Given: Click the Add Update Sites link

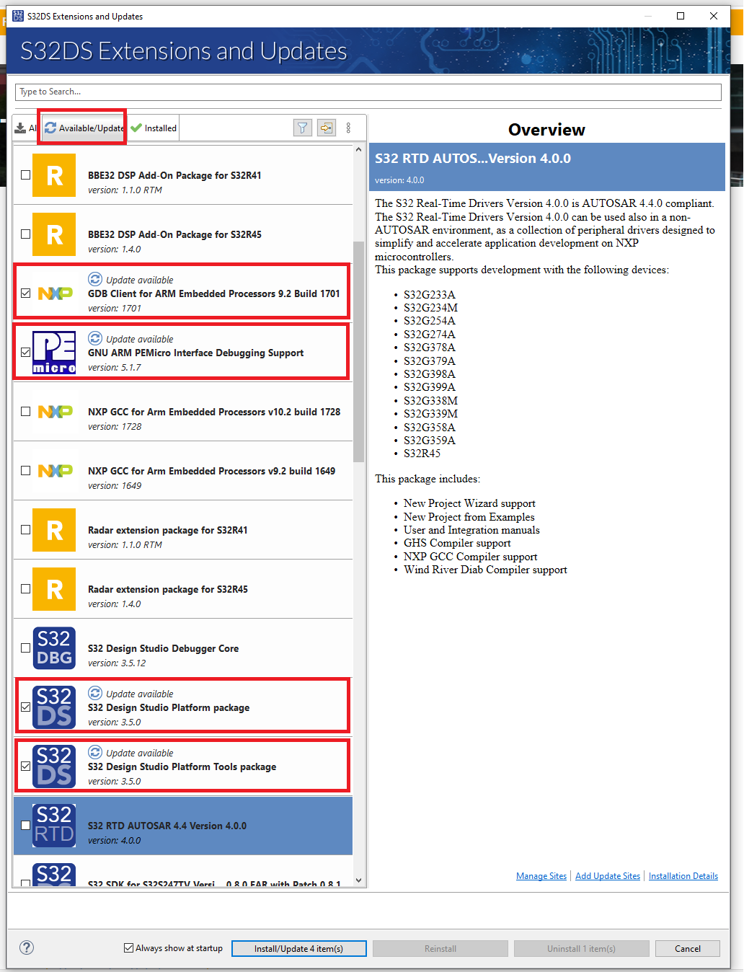Looking at the screenshot, I should point(608,876).
